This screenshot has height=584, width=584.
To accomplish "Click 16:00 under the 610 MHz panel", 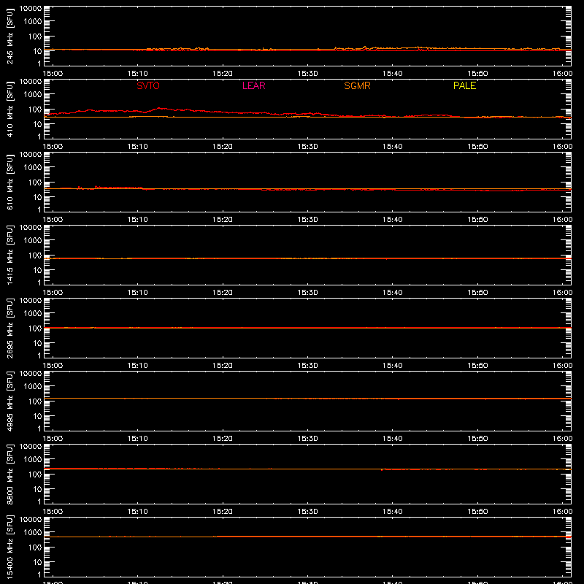I will pos(562,220).
